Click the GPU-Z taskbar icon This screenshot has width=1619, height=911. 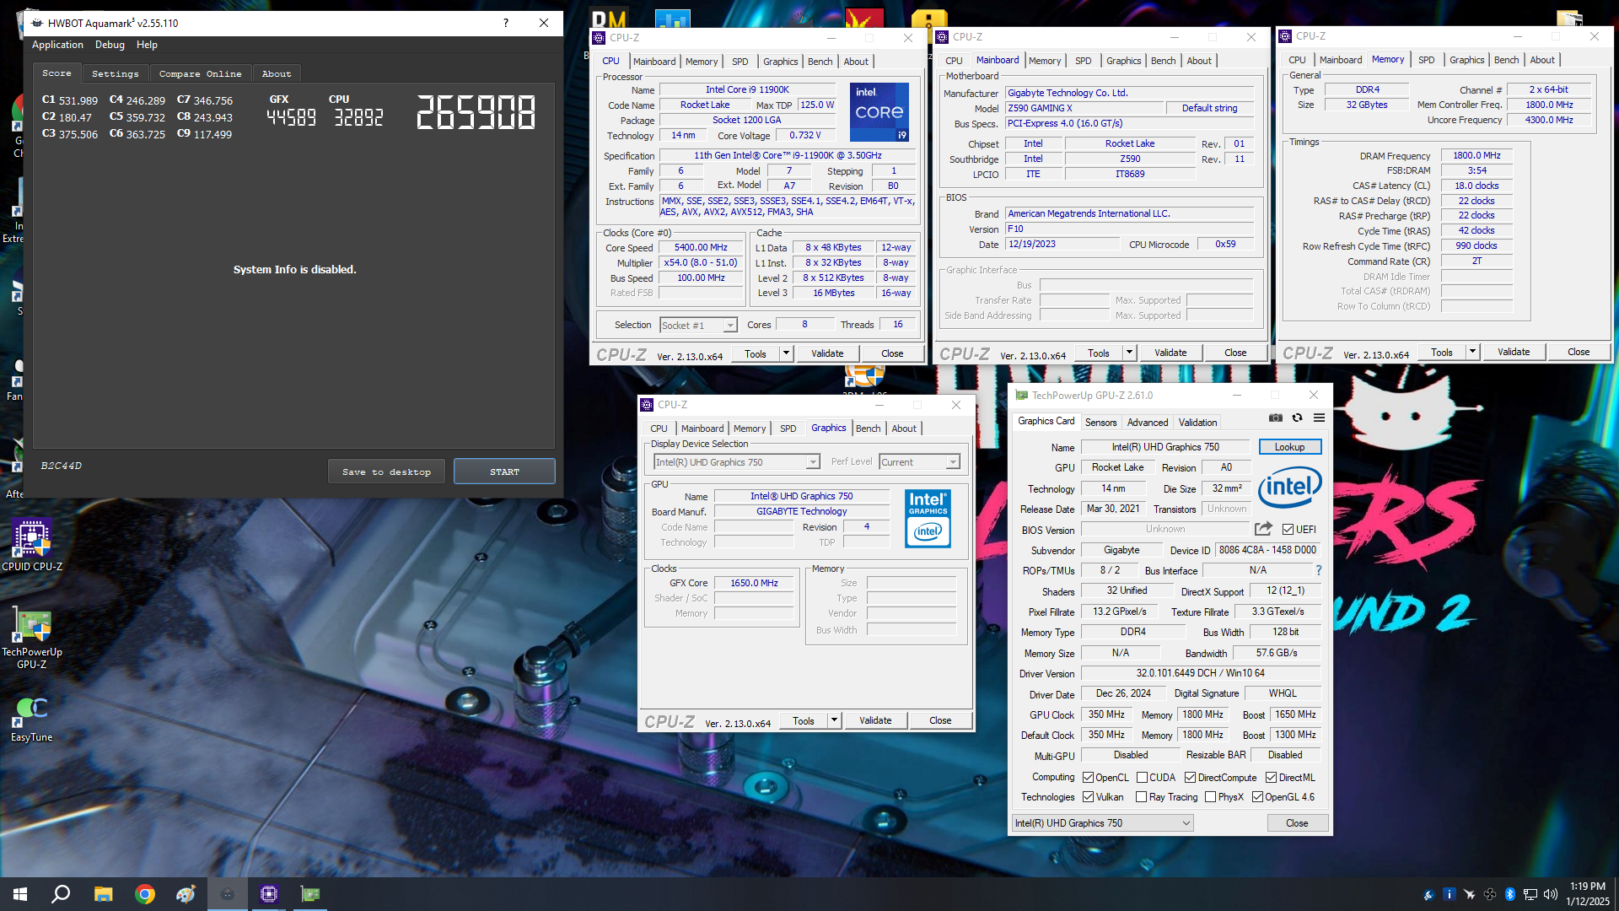pos(310,894)
